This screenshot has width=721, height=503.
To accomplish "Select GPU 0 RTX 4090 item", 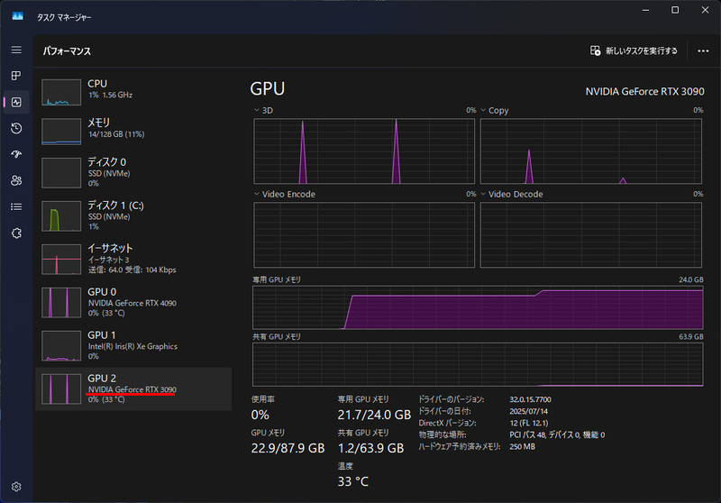I will (133, 302).
